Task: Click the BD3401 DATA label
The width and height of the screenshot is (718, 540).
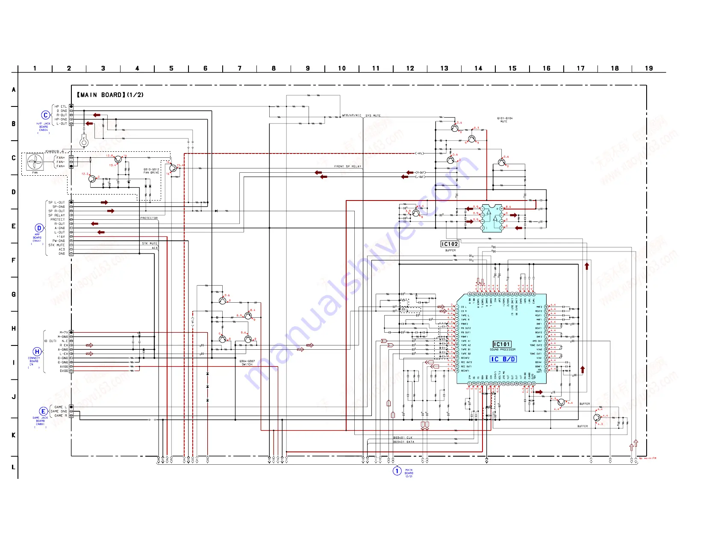Action: pos(404,442)
